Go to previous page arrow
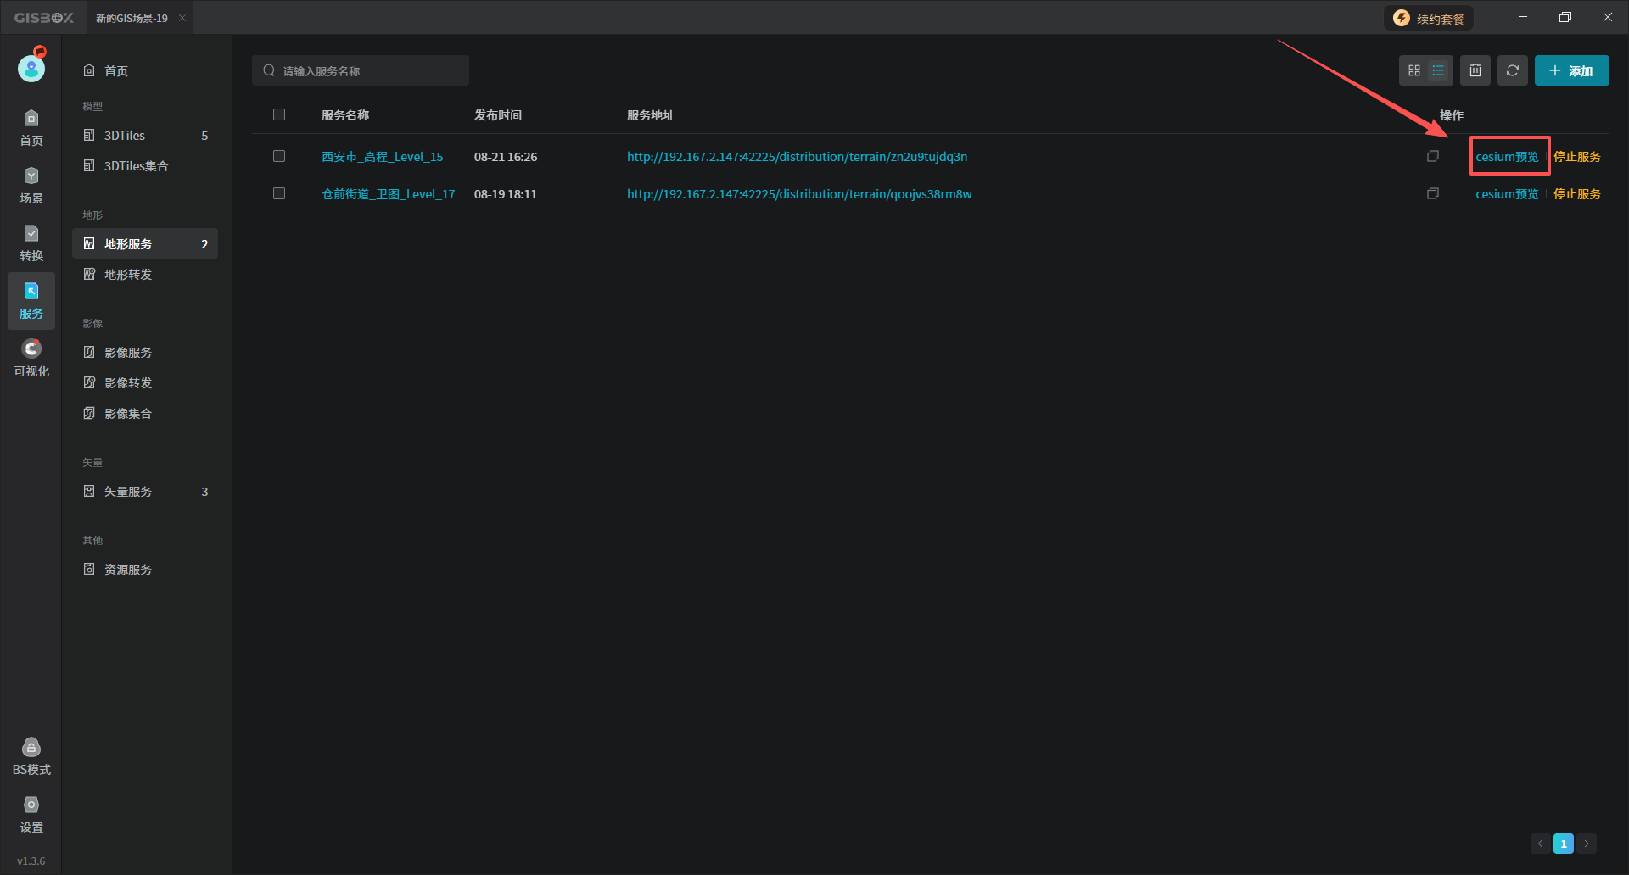Screen dimensions: 1629x875 (1541, 844)
